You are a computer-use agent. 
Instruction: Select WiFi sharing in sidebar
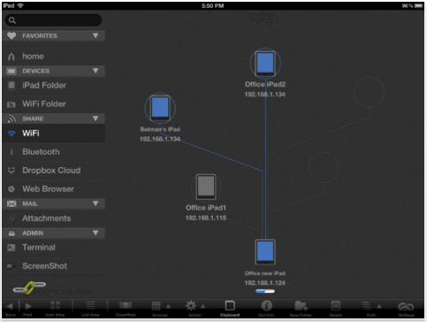pyautogui.click(x=53, y=134)
